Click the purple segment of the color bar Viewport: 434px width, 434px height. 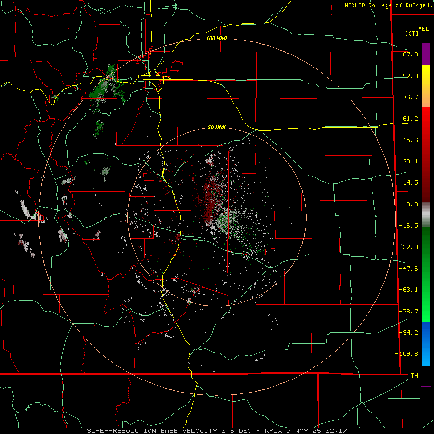(x=426, y=54)
